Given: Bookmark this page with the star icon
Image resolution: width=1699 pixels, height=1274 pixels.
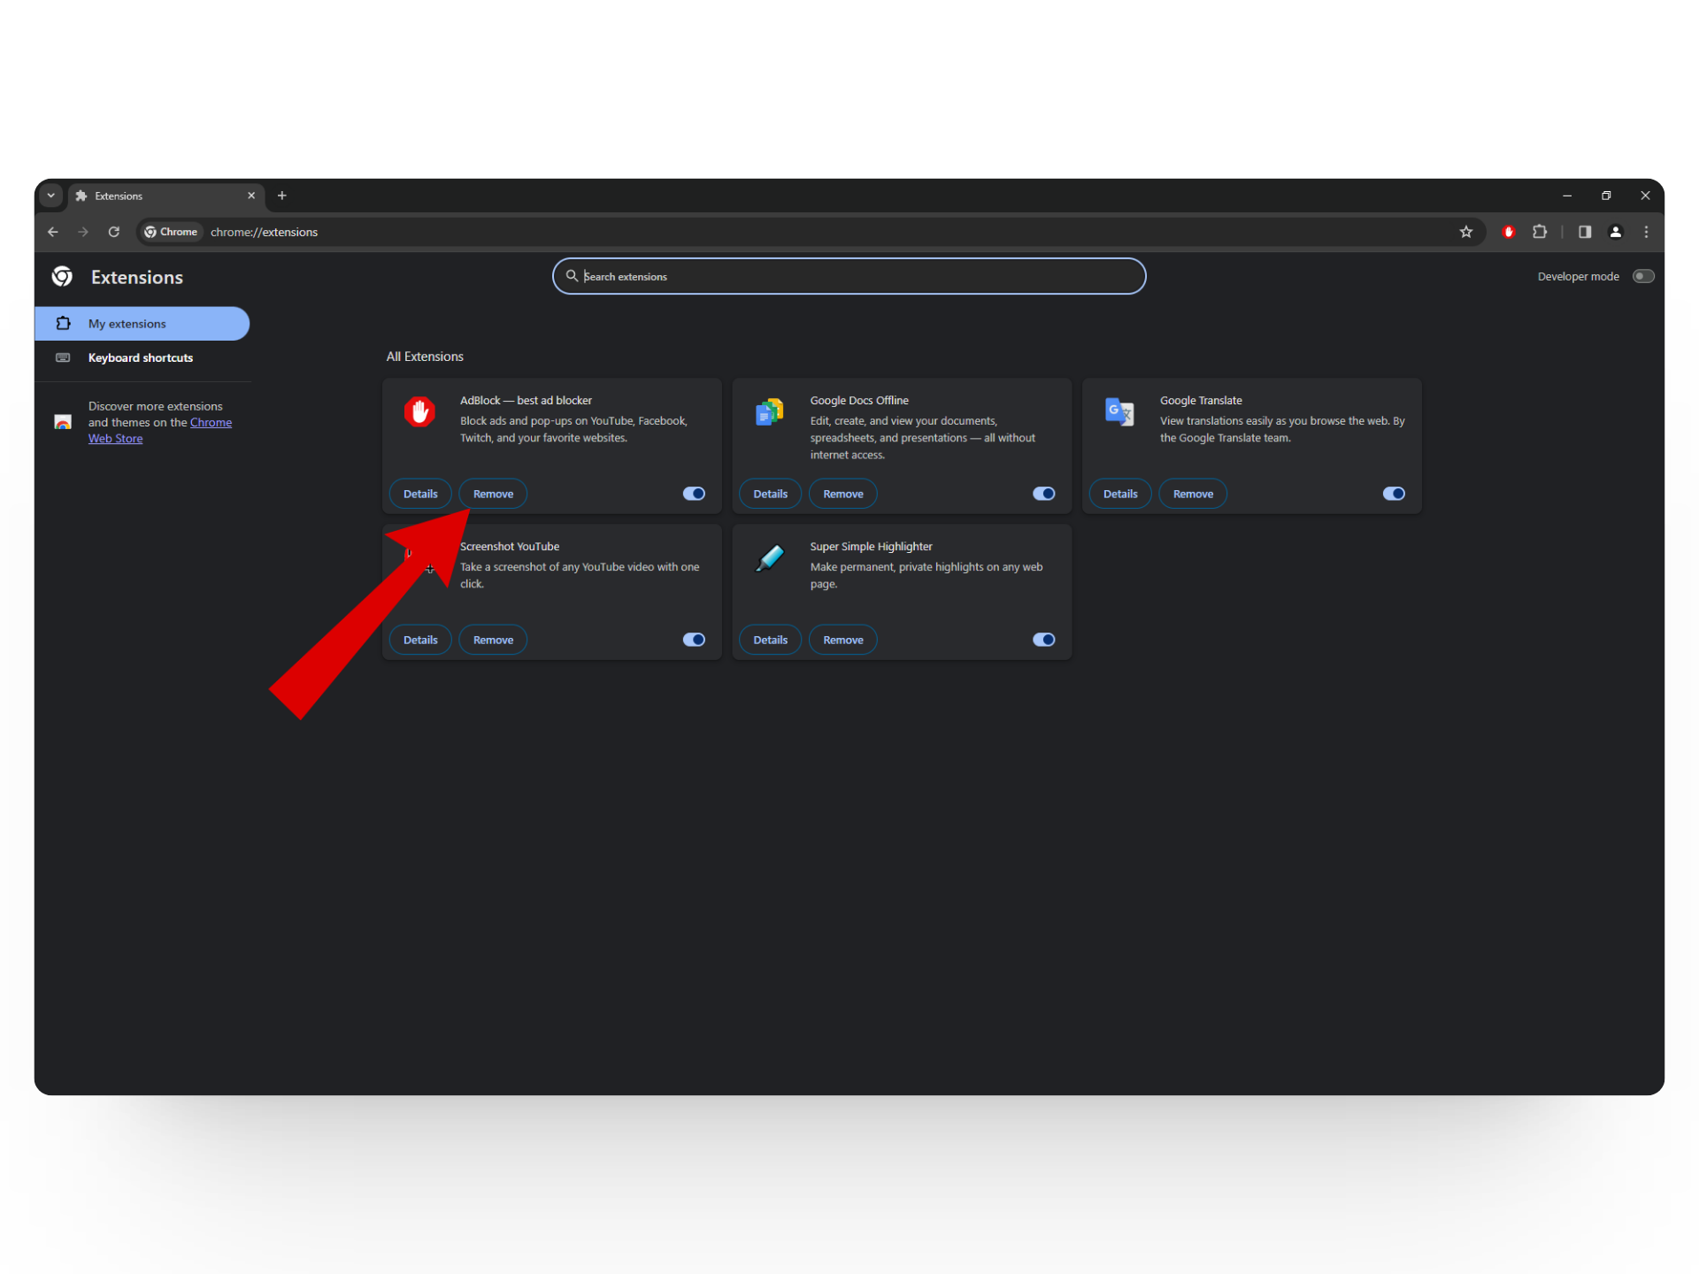Looking at the screenshot, I should [x=1466, y=232].
